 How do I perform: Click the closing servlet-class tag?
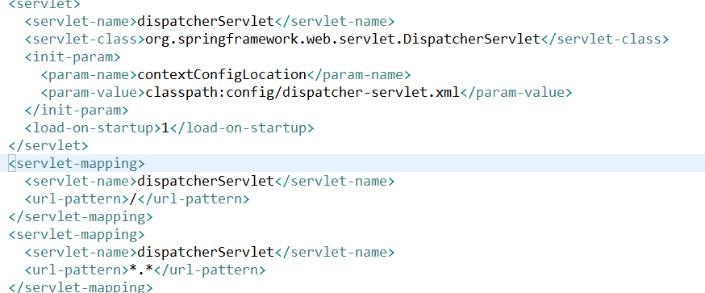pyautogui.click(x=605, y=40)
